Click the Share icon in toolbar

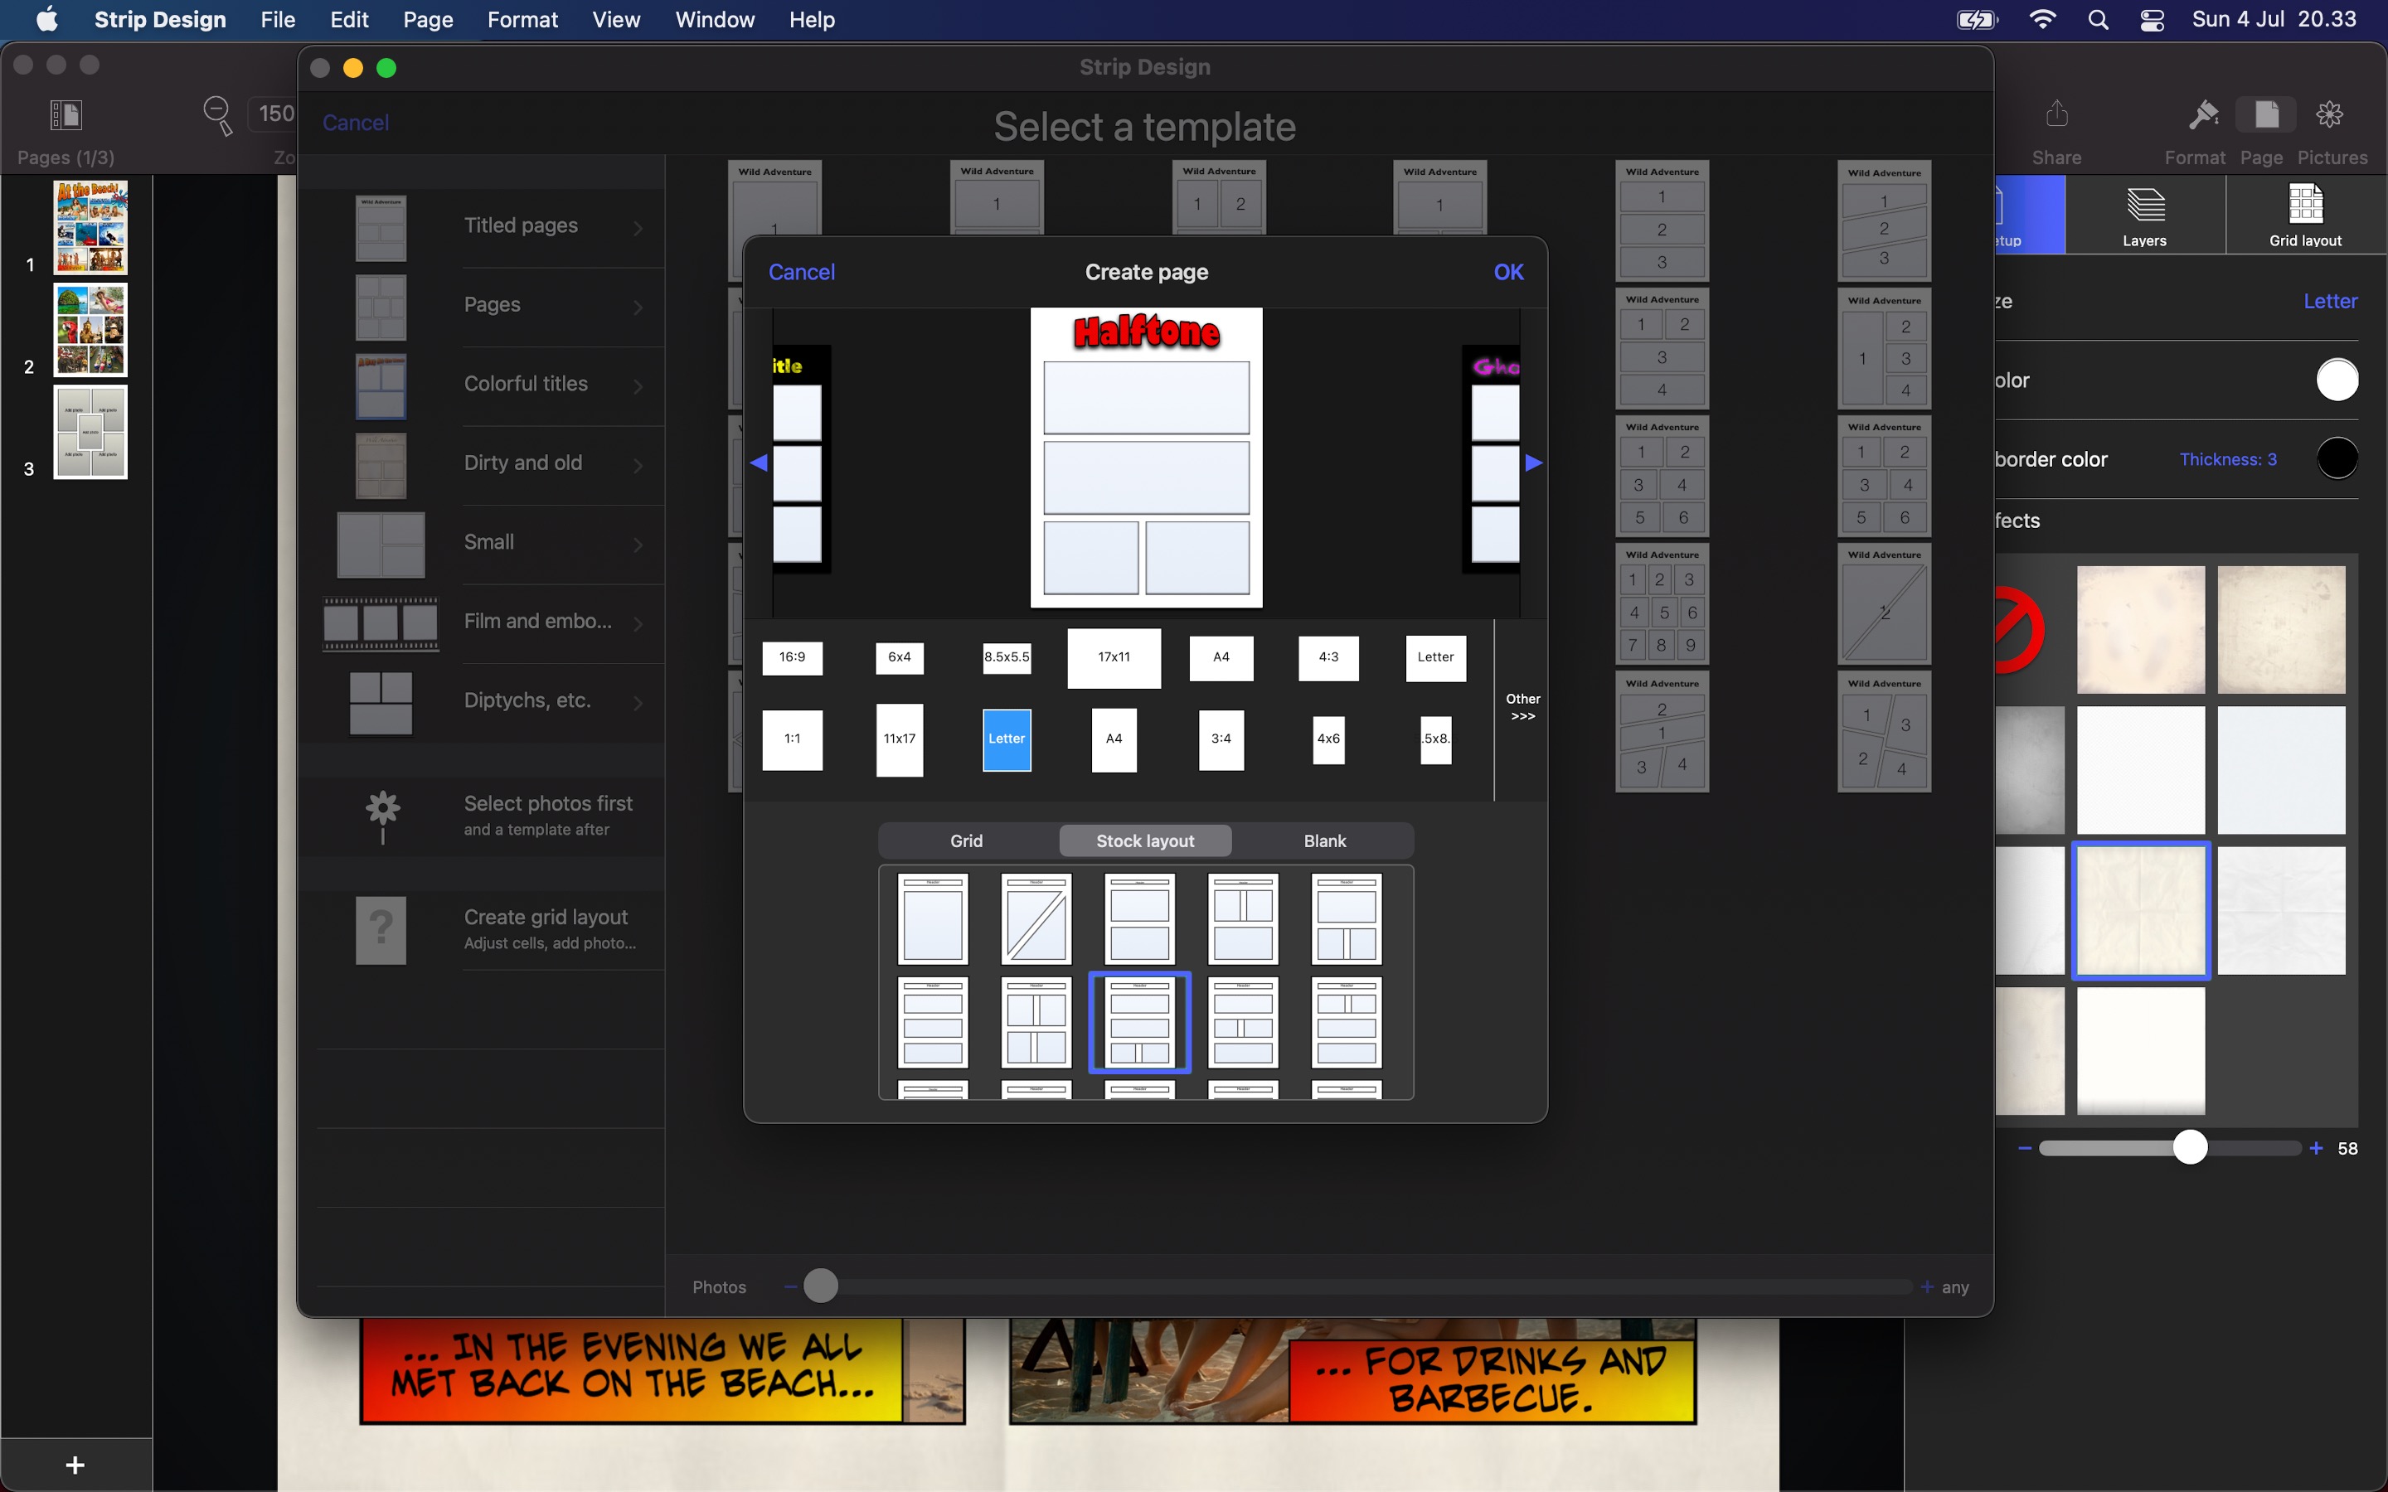2056,114
